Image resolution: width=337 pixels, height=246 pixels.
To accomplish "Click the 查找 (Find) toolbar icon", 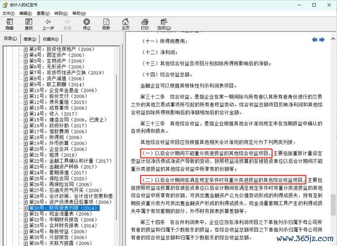I will (29, 22).
